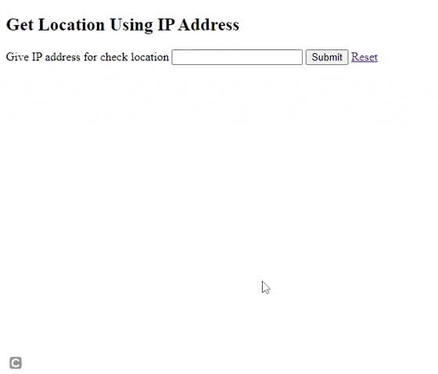
Task: Click the text field beside Submit
Action: [237, 57]
